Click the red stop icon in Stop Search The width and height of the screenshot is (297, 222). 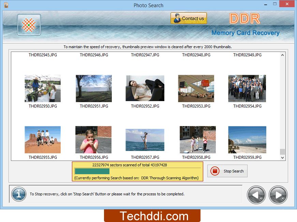pos(215,171)
